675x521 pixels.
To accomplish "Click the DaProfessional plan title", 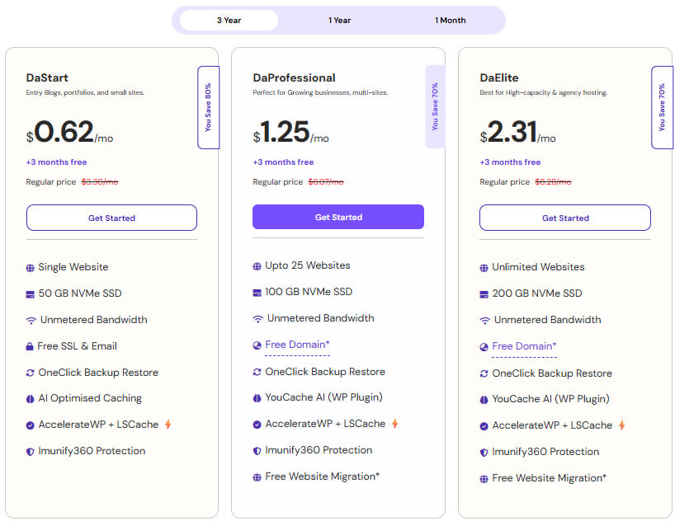I will click(x=294, y=77).
